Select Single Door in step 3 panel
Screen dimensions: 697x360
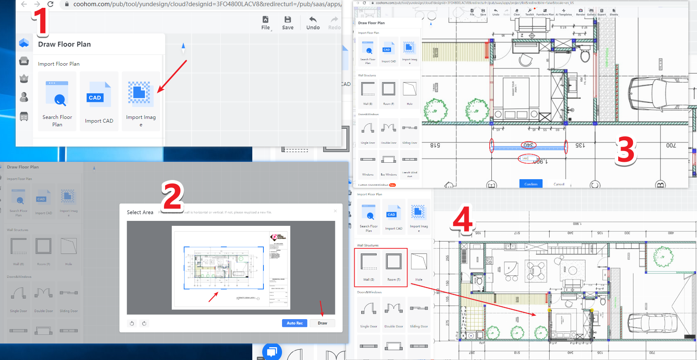point(368,132)
